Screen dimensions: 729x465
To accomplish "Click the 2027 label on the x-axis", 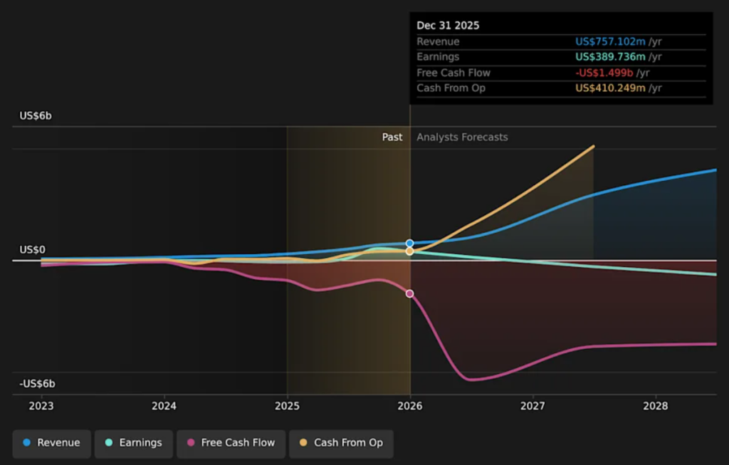I will pos(533,406).
